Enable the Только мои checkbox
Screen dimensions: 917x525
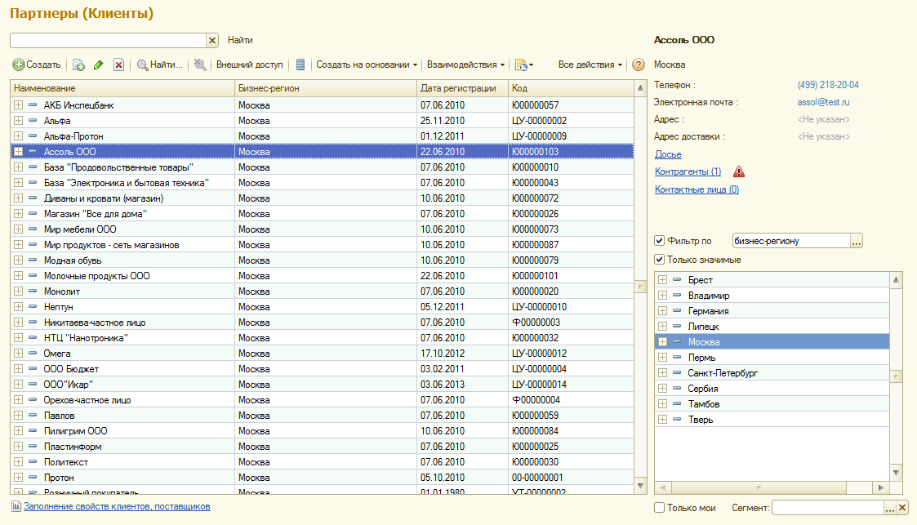click(660, 508)
